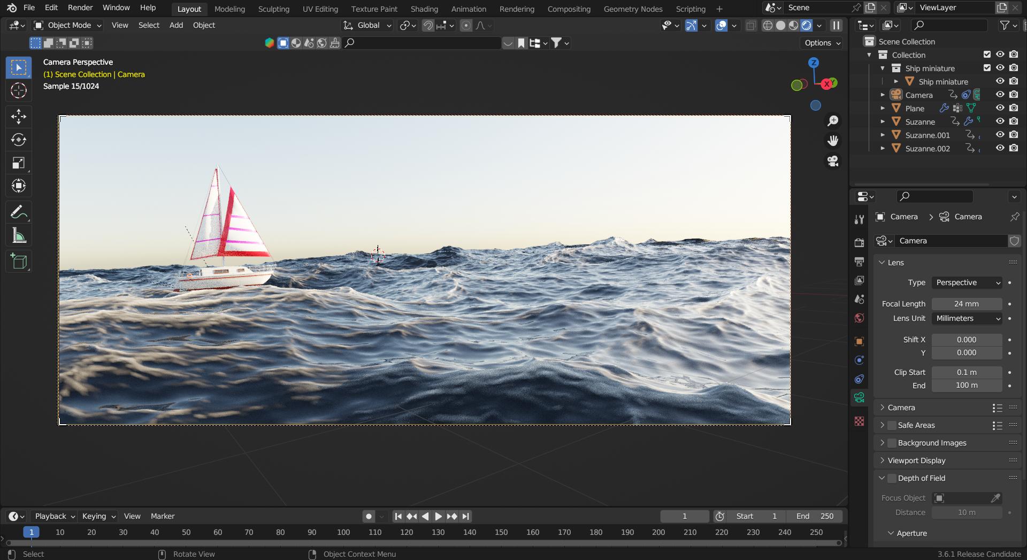Jump to the first frame
Viewport: 1027px width, 560px height.
click(398, 516)
